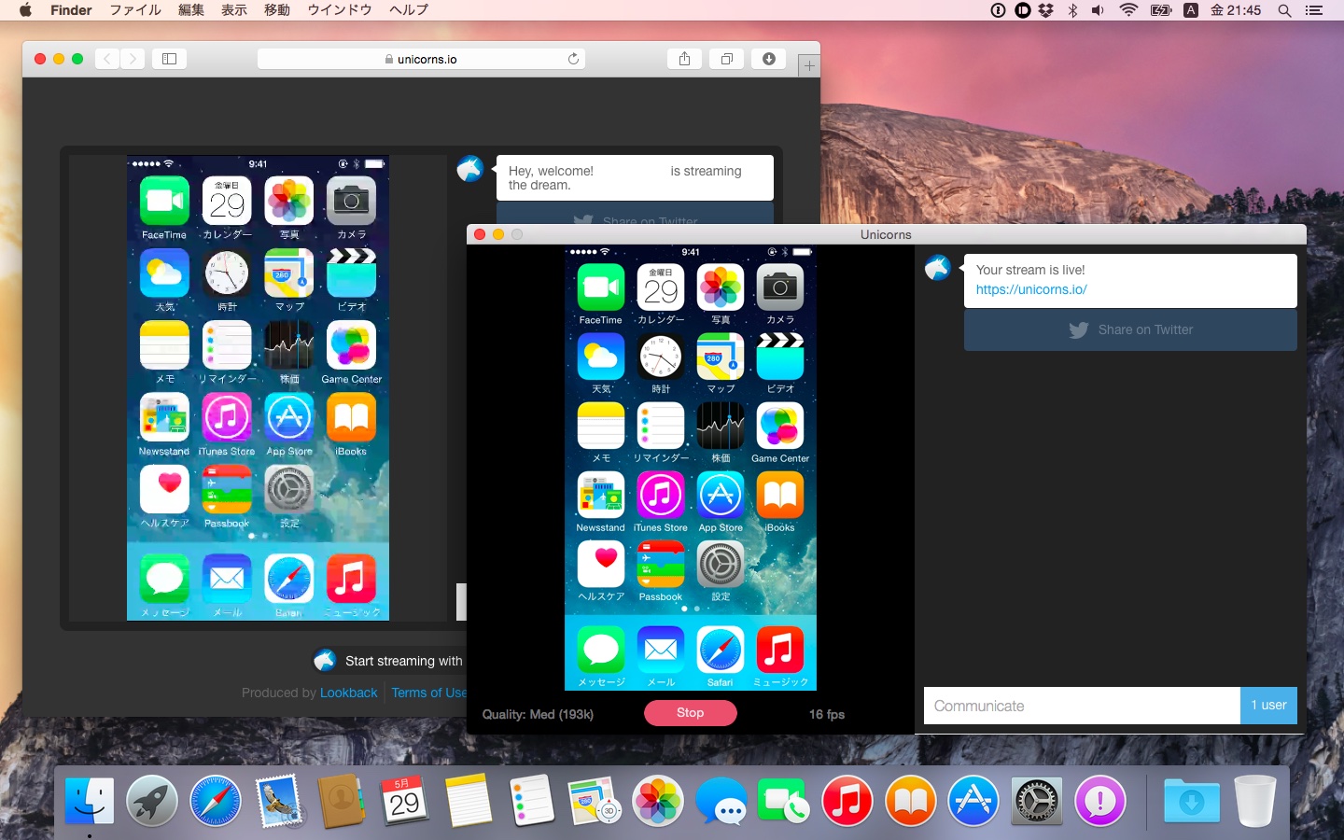This screenshot has height=840, width=1344.
Task: Tap iTunes Store in the Unicorns window stream
Action: coord(661,496)
